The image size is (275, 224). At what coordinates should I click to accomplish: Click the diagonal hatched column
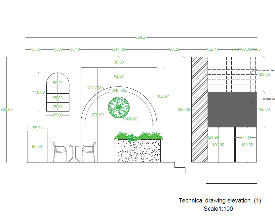199,110
